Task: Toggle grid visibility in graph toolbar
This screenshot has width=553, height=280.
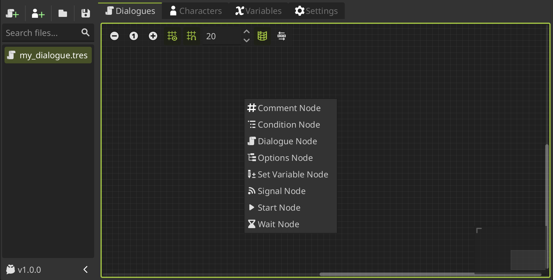Action: tap(172, 36)
